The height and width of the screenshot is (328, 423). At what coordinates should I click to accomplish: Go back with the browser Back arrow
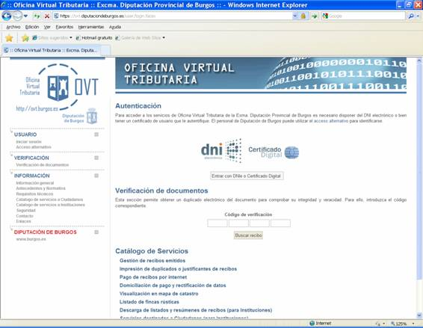(x=7, y=16)
